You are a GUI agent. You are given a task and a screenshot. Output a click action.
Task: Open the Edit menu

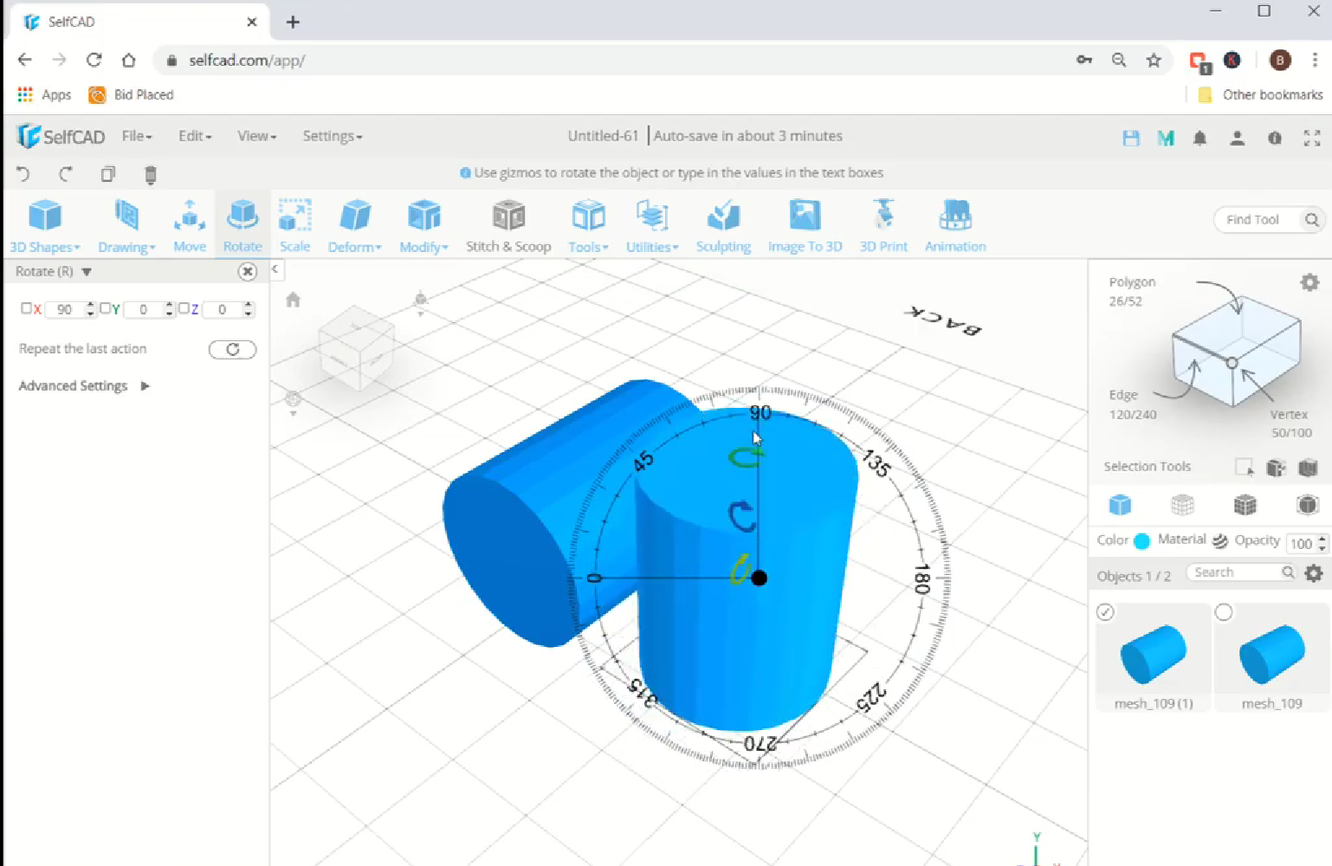point(195,136)
